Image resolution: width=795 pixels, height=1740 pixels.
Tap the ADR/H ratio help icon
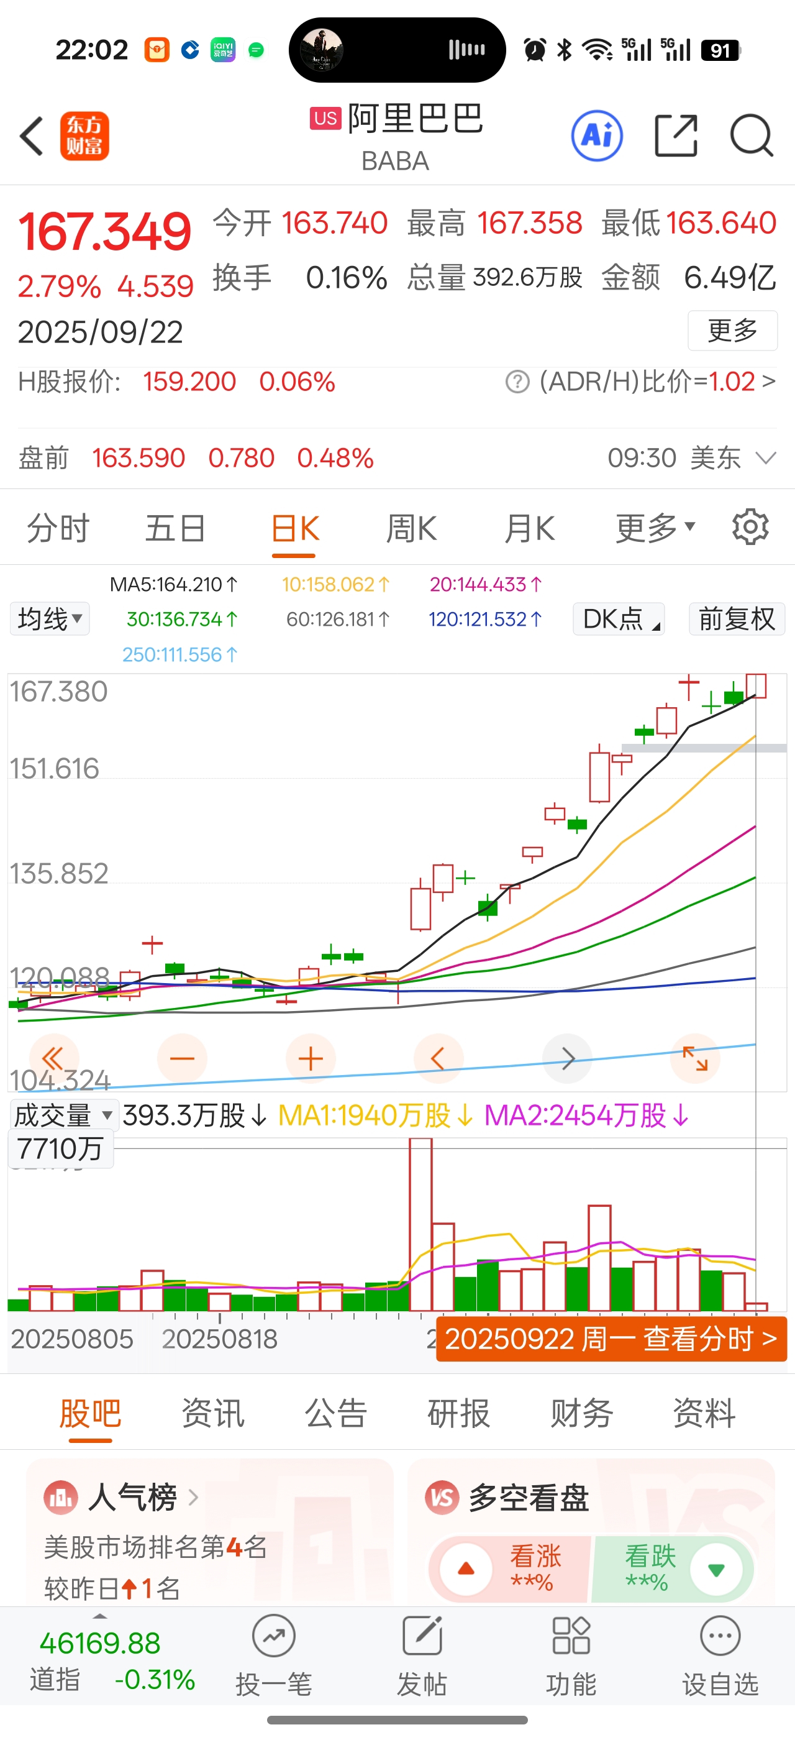(517, 382)
